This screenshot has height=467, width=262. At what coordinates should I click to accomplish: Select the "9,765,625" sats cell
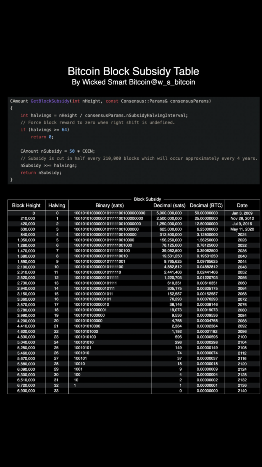pyautogui.click(x=173, y=262)
